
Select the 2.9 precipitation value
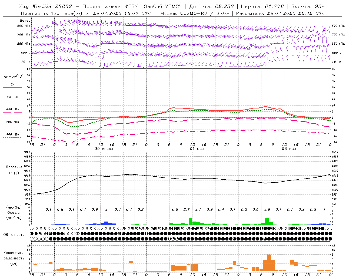pyautogui.click(x=267, y=210)
